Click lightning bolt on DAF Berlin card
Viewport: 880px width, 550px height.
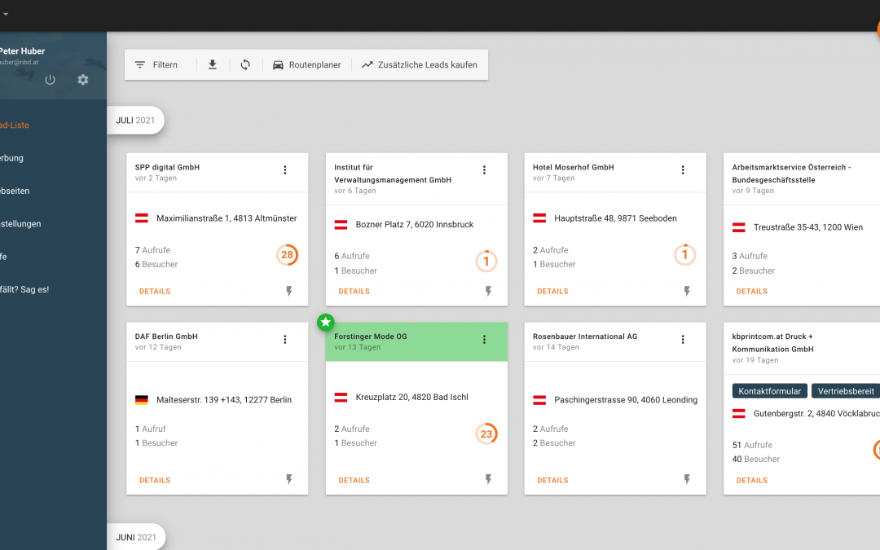(x=289, y=479)
